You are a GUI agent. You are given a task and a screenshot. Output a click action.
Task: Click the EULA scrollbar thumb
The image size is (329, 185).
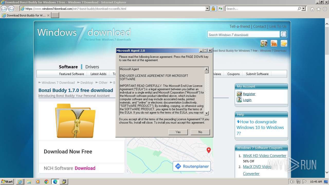(206, 72)
